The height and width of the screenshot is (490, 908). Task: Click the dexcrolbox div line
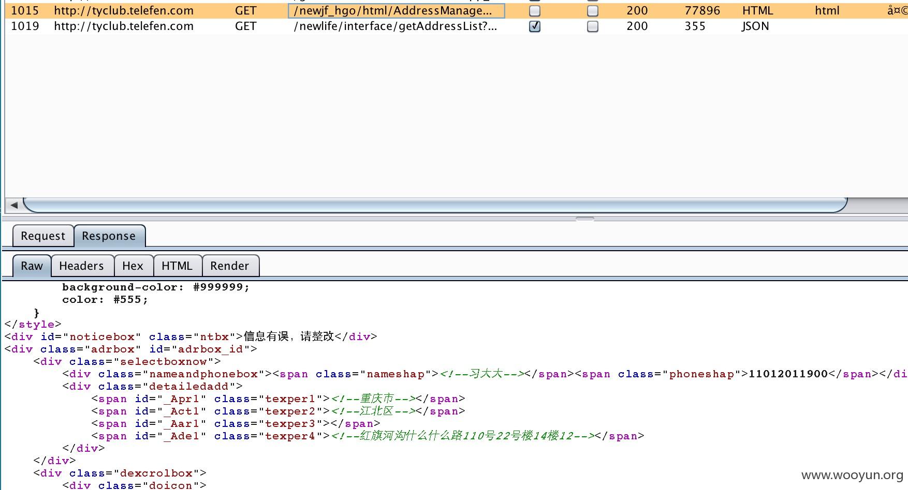click(x=120, y=473)
